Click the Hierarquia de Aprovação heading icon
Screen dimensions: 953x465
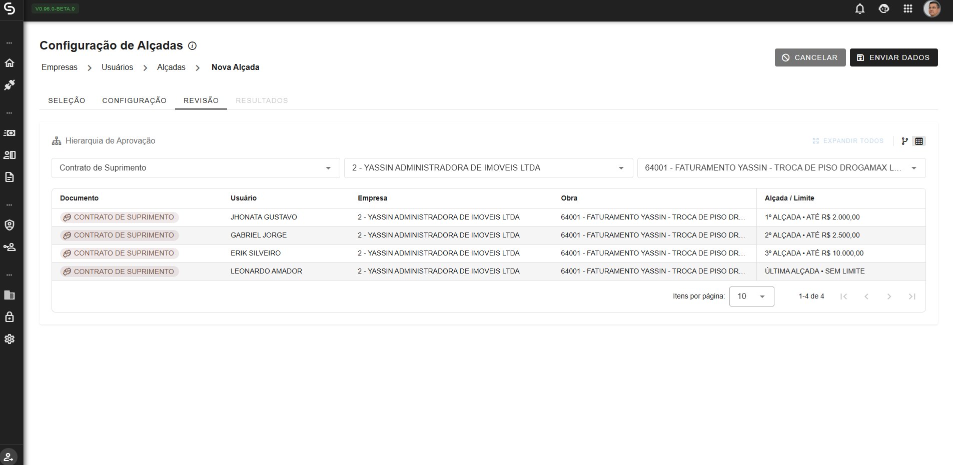click(x=57, y=141)
